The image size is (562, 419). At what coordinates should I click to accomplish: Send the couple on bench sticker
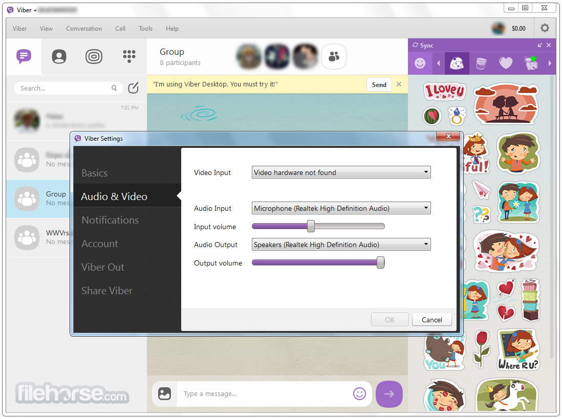(x=506, y=104)
